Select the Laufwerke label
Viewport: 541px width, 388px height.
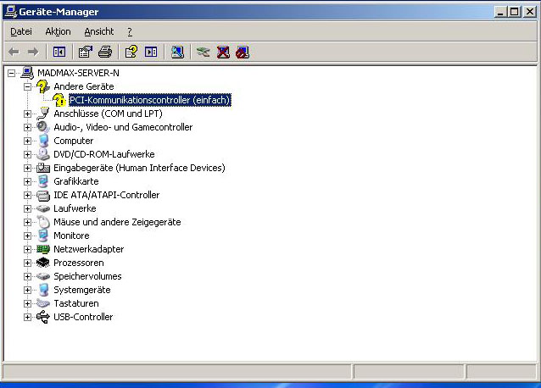(x=75, y=208)
